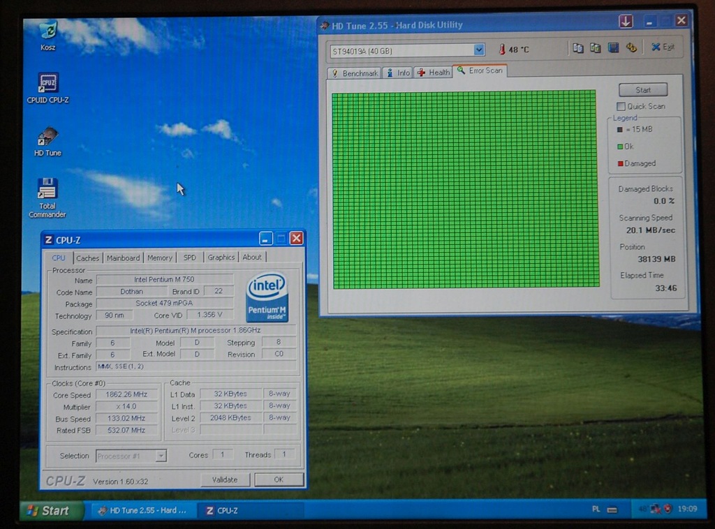The image size is (715, 529).
Task: Open the ST94019A drive selection dropdown
Action: pos(479,50)
